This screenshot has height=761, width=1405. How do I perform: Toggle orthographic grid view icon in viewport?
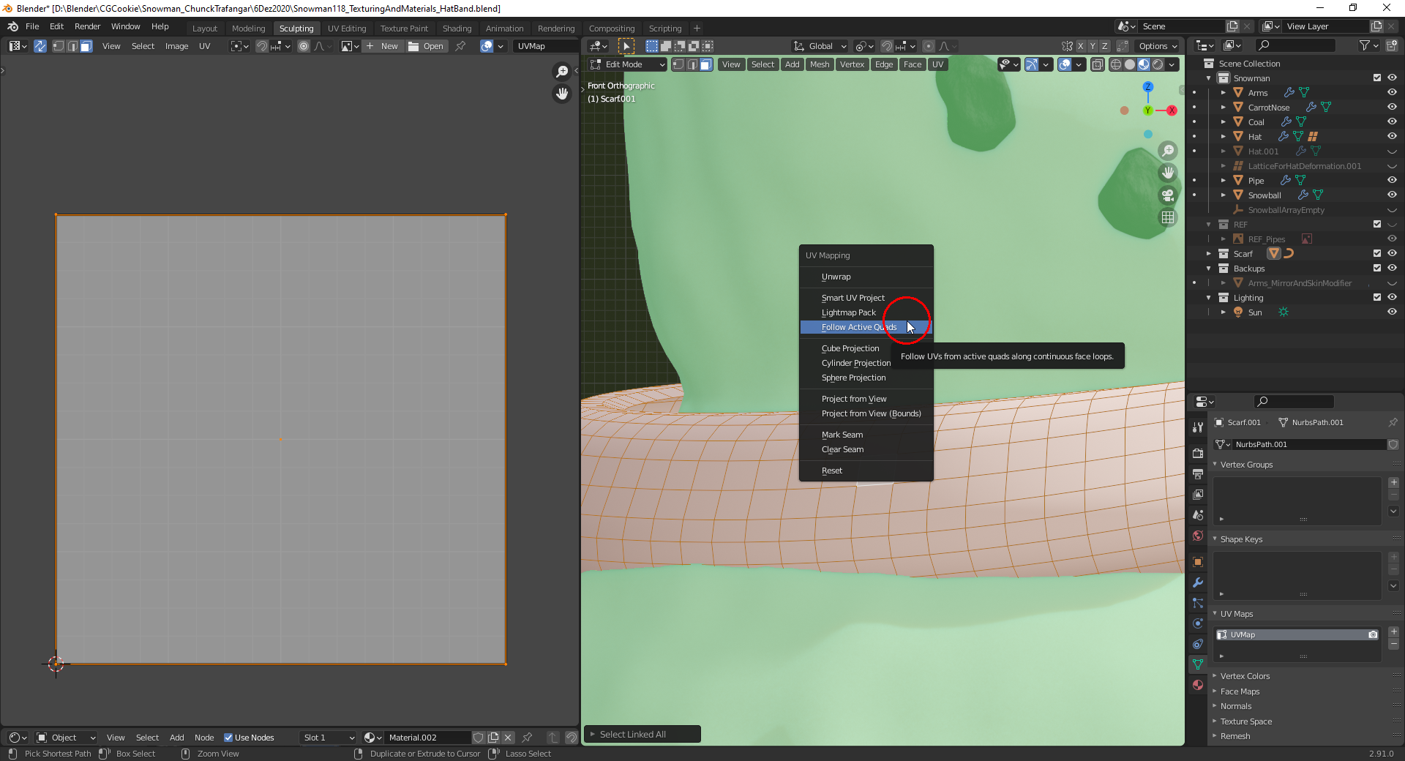[x=1168, y=217]
